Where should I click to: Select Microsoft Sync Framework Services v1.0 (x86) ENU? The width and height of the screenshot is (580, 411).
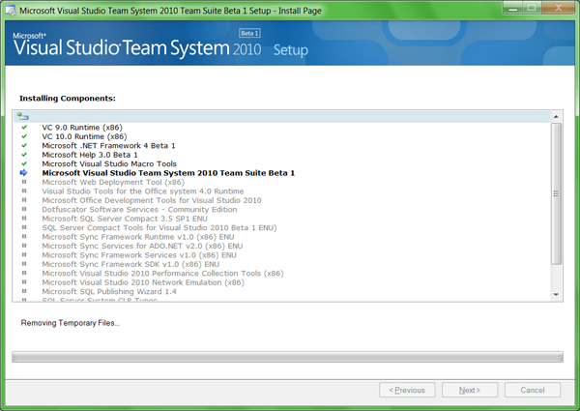(139, 255)
